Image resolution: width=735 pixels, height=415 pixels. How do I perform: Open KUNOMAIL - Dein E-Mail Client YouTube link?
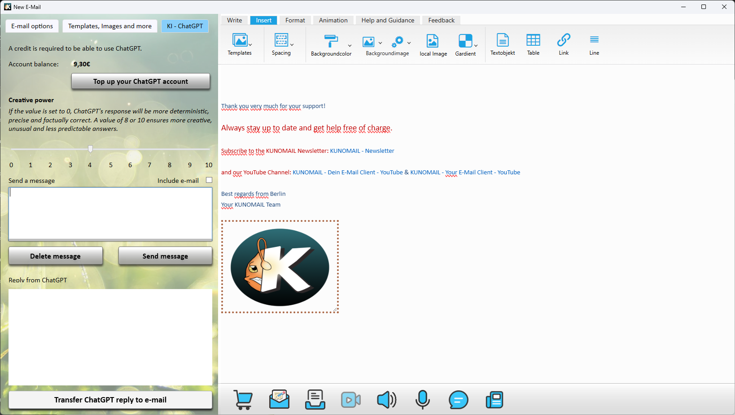348,173
